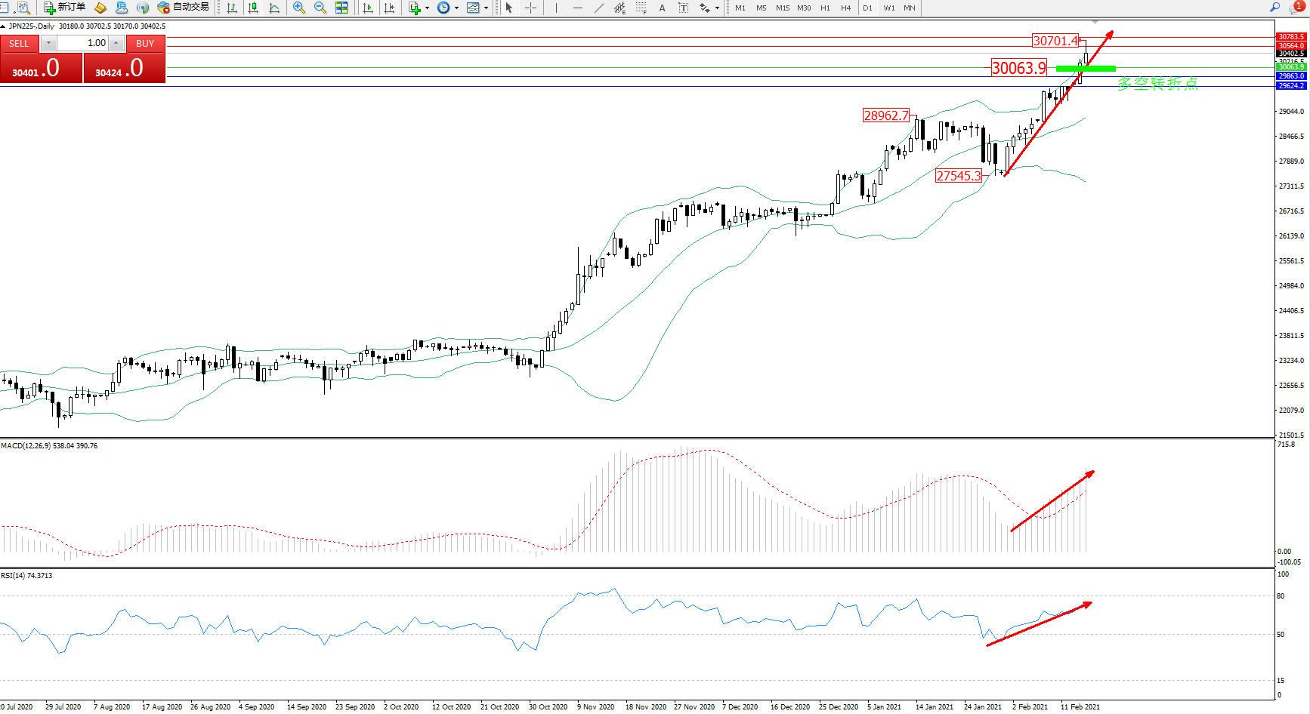Switch to the H4 timeframe
Viewport: 1310px width, 714px height.
coord(845,8)
